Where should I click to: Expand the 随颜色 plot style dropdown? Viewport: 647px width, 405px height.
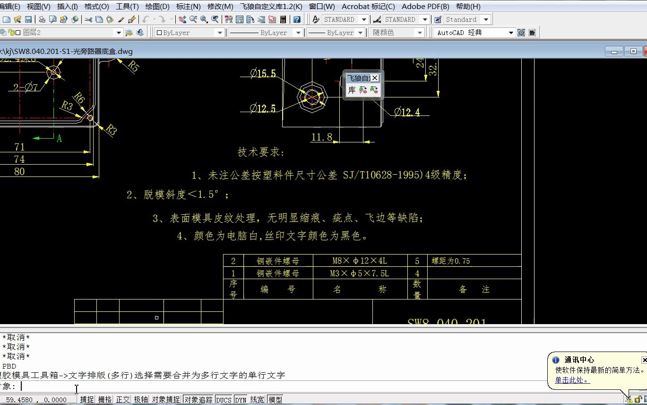coord(420,32)
